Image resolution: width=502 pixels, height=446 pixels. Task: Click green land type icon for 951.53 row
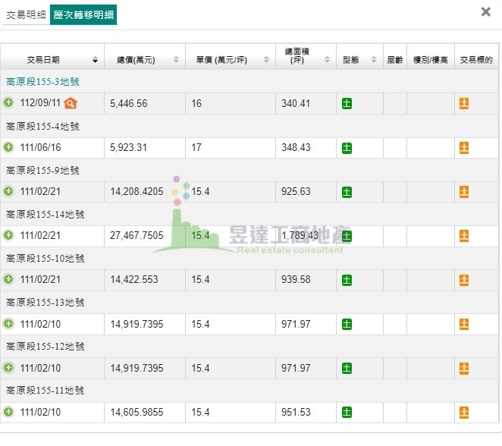347,413
